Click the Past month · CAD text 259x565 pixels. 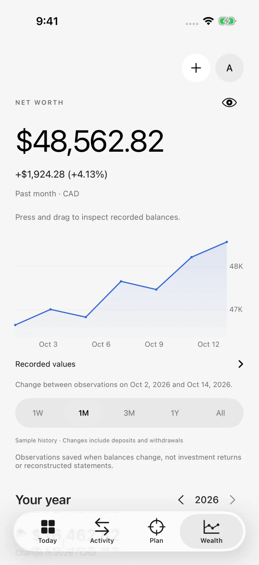[47, 194]
